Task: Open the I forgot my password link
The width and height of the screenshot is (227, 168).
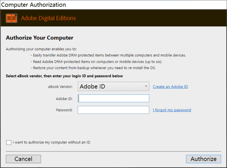Action: point(172,110)
